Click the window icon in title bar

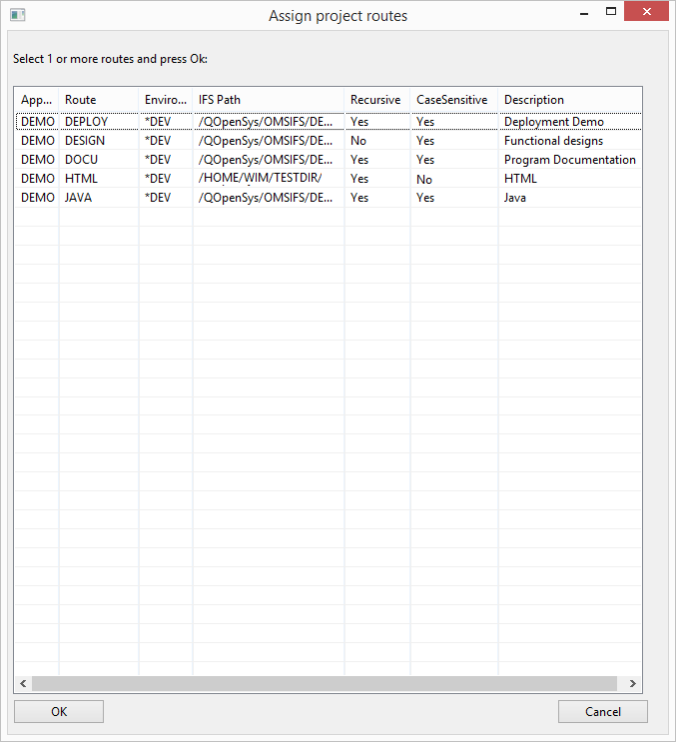point(17,16)
